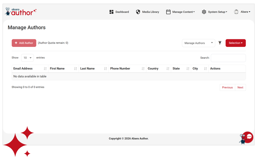Viewport: 258px width, 158px height.
Task: Click the Country column header
Action: [158, 69]
